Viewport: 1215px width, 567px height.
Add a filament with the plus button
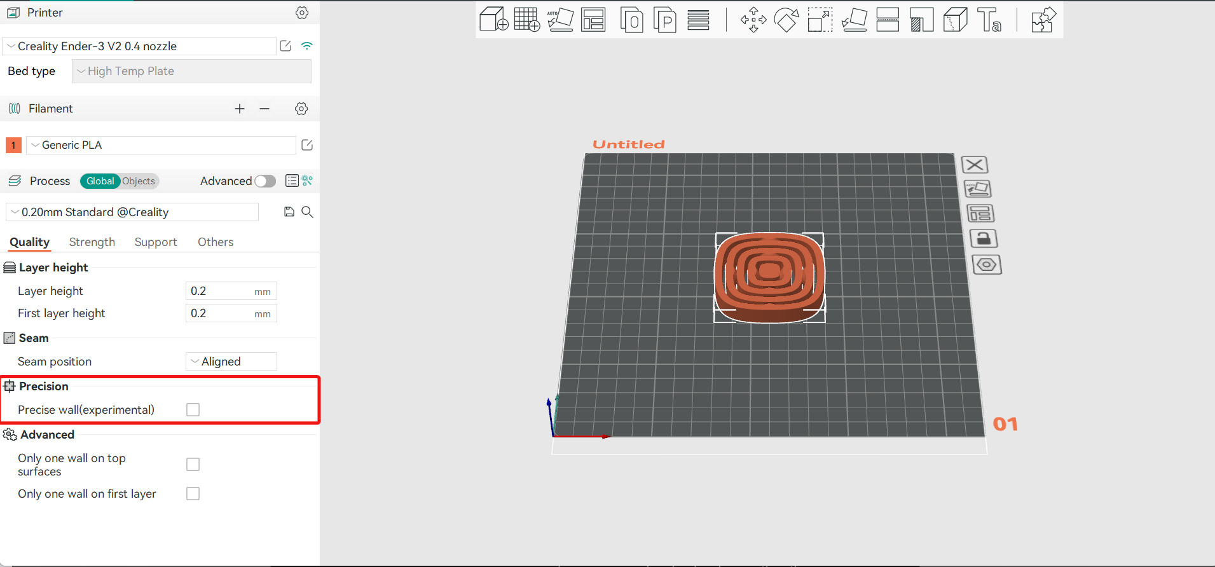240,109
